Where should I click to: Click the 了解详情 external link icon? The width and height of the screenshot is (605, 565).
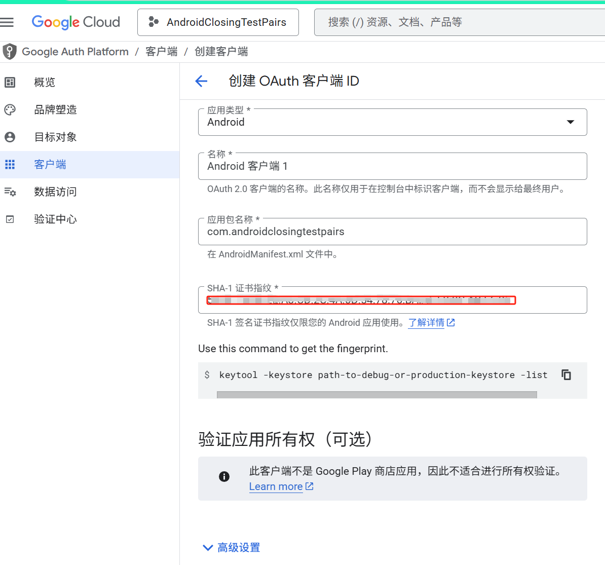[450, 322]
